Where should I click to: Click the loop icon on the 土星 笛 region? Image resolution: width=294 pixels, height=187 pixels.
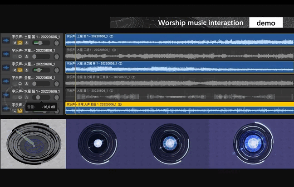[x=112, y=36]
